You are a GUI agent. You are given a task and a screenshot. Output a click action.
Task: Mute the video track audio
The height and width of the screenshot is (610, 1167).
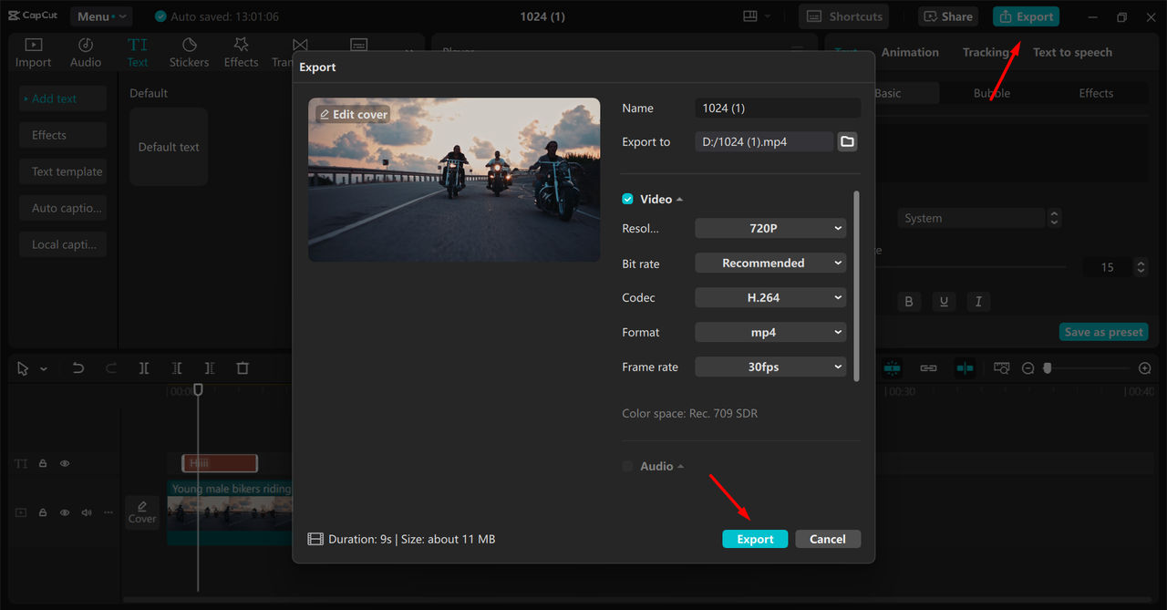coord(87,512)
